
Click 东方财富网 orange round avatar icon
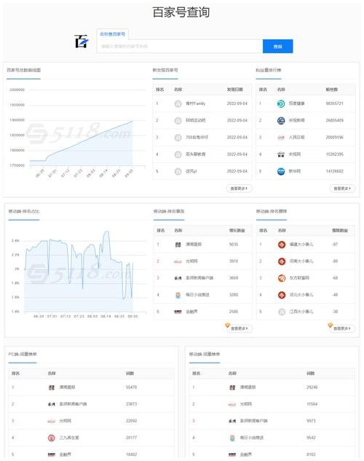[282, 277]
